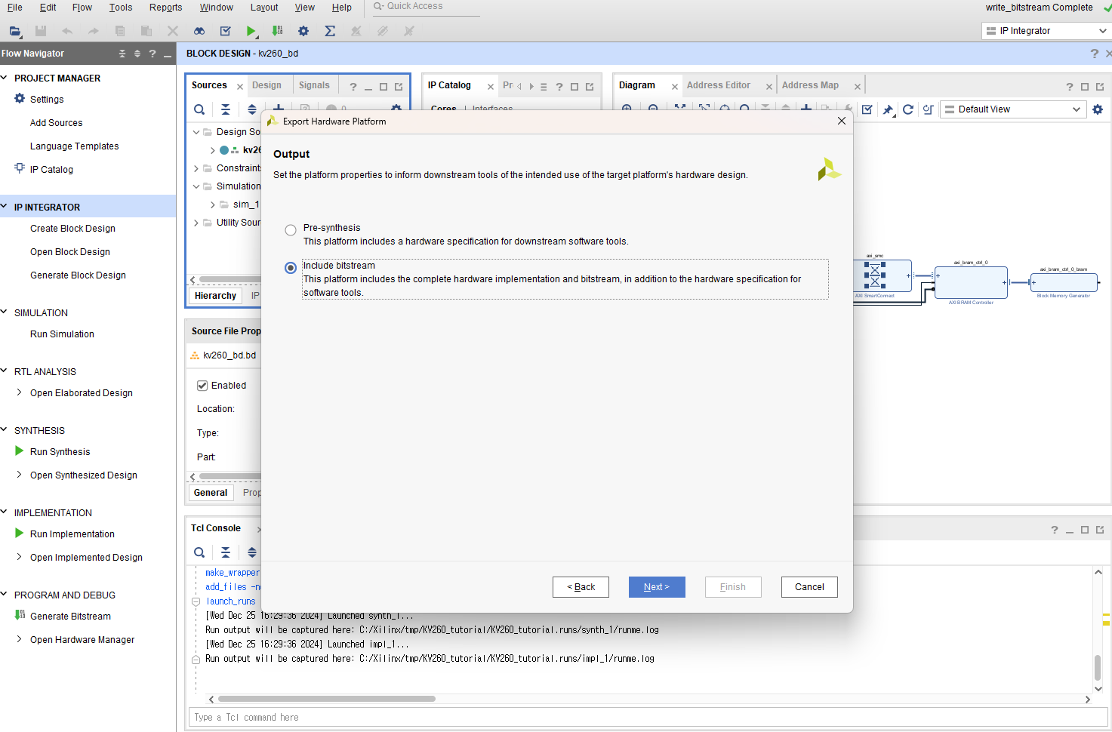Click the search icon in Sources panel
This screenshot has width=1112, height=732.
(x=199, y=109)
